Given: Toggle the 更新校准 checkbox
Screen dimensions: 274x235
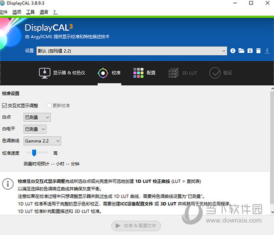Looking at the screenshot, I should [49, 106].
